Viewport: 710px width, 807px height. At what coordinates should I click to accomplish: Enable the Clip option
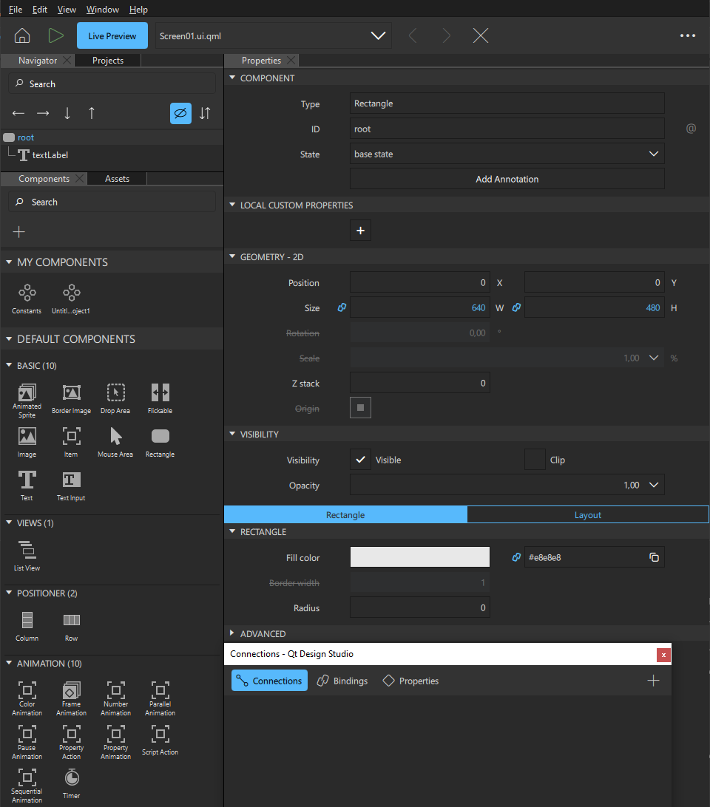(535, 460)
